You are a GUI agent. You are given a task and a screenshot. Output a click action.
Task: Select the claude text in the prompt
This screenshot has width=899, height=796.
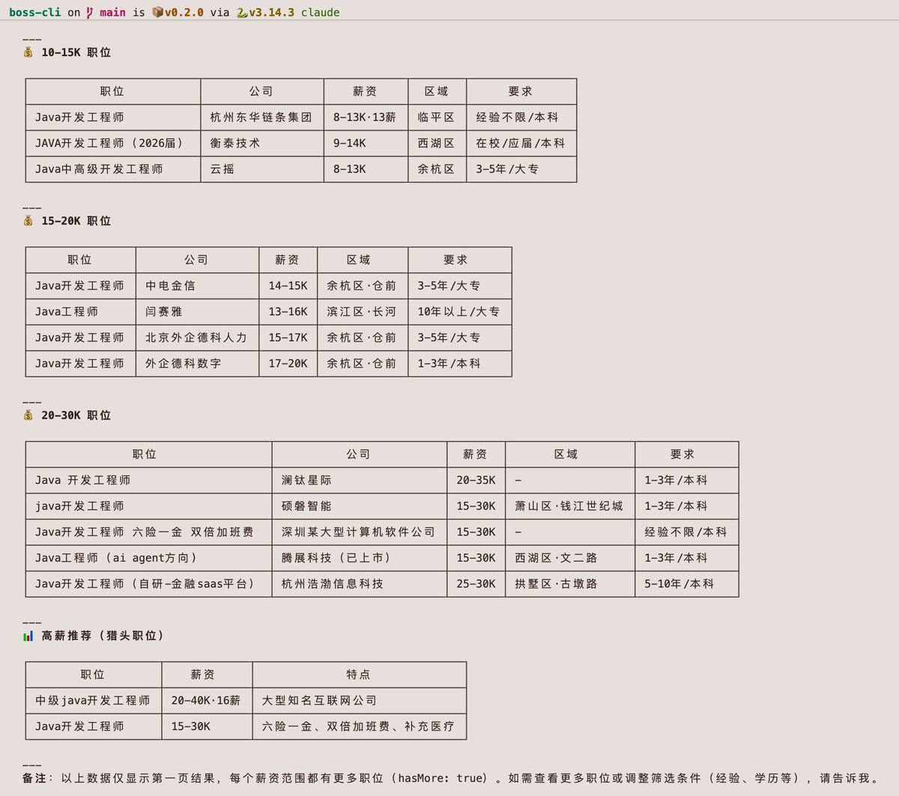tap(321, 12)
